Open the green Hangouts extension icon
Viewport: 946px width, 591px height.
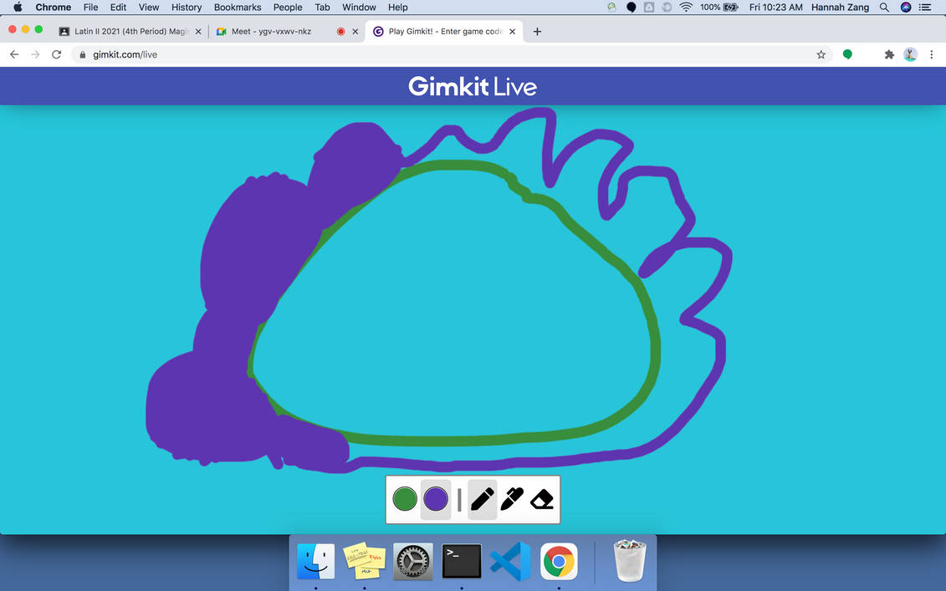coord(847,54)
